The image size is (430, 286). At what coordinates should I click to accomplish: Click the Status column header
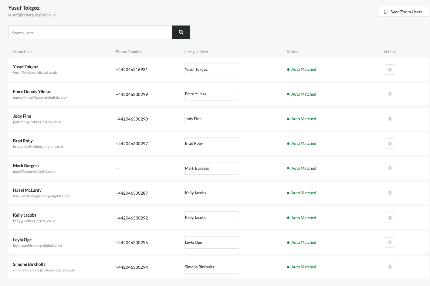coord(293,52)
